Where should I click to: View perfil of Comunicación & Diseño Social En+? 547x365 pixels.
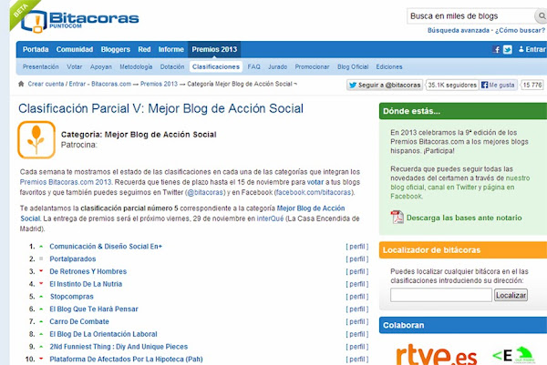pos(357,247)
